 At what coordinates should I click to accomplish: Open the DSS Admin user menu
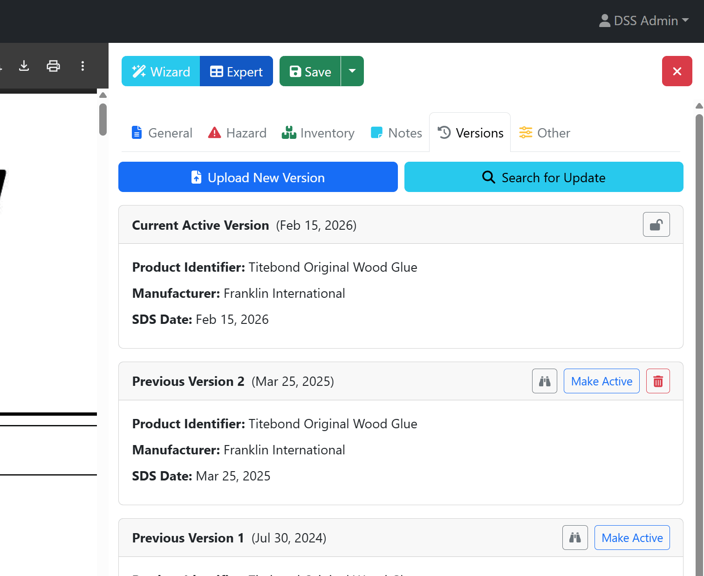[644, 21]
